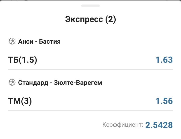The height and width of the screenshot is (139, 181).
Task: Open the Анси team name
Action: 26,41
